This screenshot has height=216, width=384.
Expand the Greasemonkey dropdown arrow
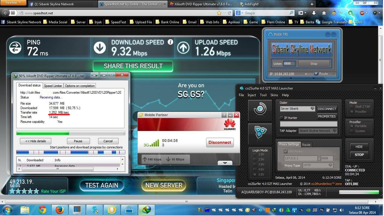341,13
